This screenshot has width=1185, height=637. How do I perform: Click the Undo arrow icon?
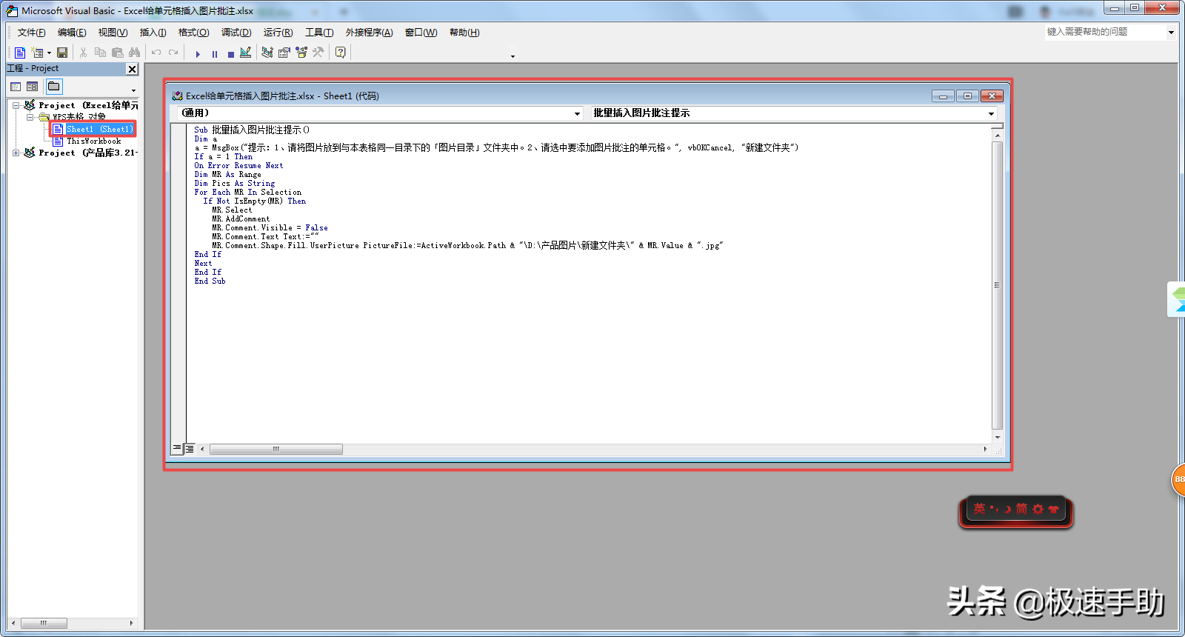tap(156, 53)
